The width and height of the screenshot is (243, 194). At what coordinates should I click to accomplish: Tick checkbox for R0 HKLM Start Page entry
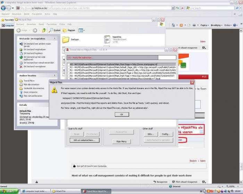coord(68,76)
